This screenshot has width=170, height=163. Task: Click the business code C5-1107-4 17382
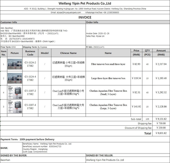[x=30, y=107]
